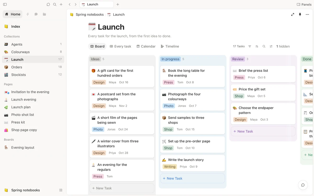Click shopping cart icon on pre-order task
Image resolution: width=314 pixels, height=196 pixels.
click(x=164, y=141)
